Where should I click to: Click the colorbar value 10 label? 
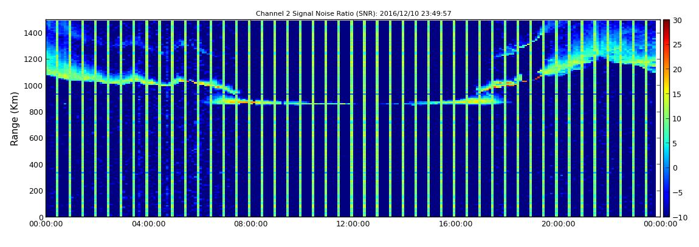tap(678, 118)
